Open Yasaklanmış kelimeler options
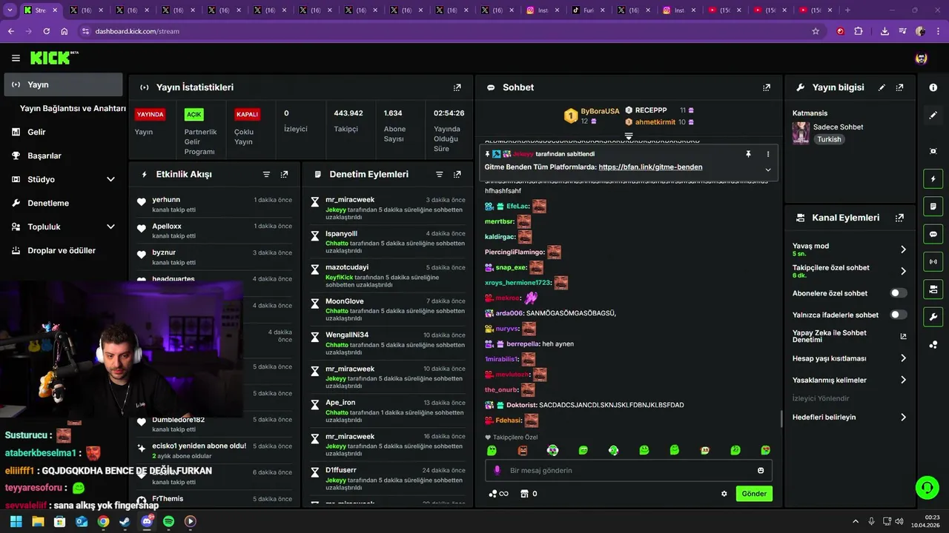949x533 pixels. 903,380
